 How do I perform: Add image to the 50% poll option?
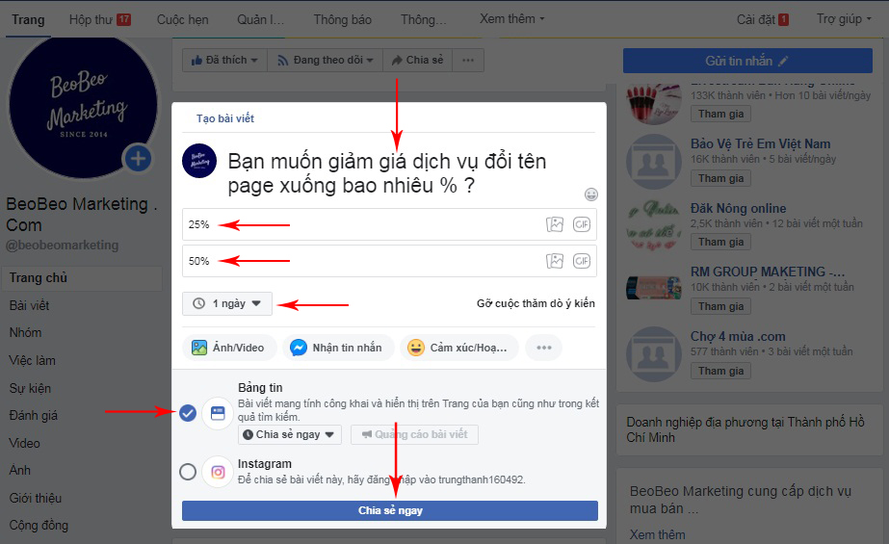[555, 261]
